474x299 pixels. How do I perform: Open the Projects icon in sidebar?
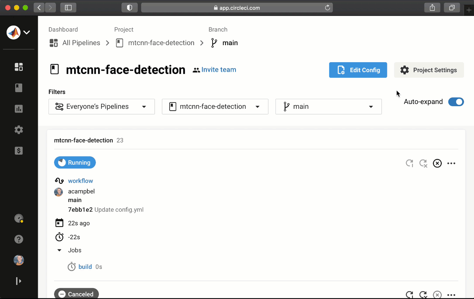coord(19,88)
